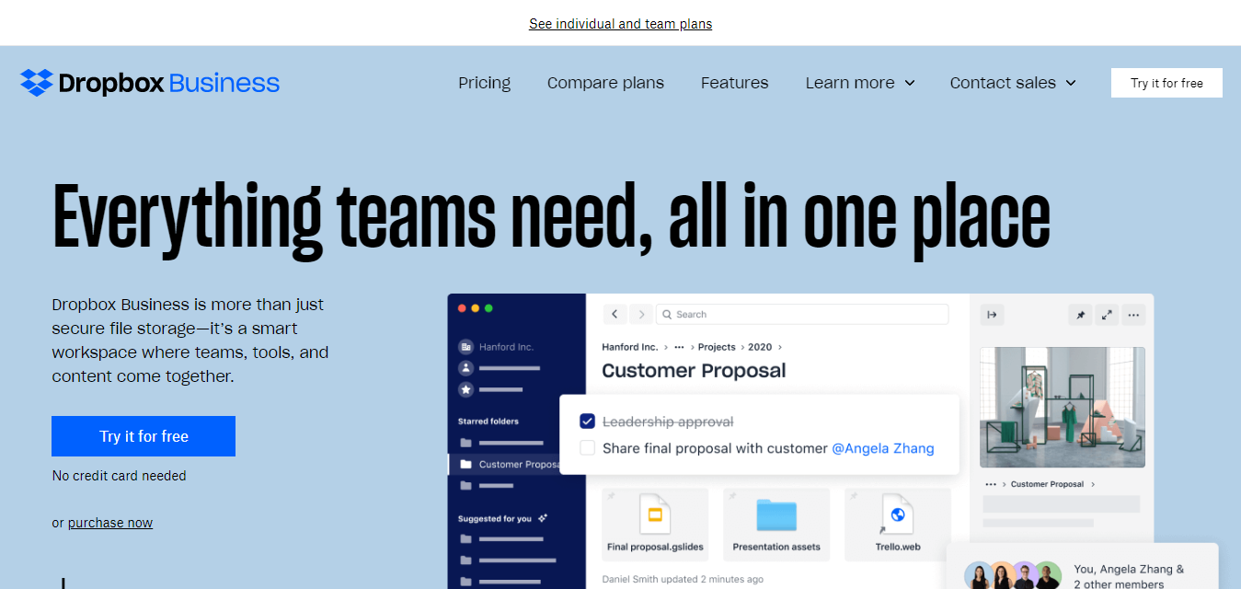
Task: Open the Pricing menu item
Action: [484, 83]
